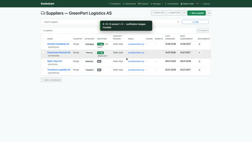The height and width of the screenshot is (142, 252).
Task: Open the AI assistant
Action: 172,4
